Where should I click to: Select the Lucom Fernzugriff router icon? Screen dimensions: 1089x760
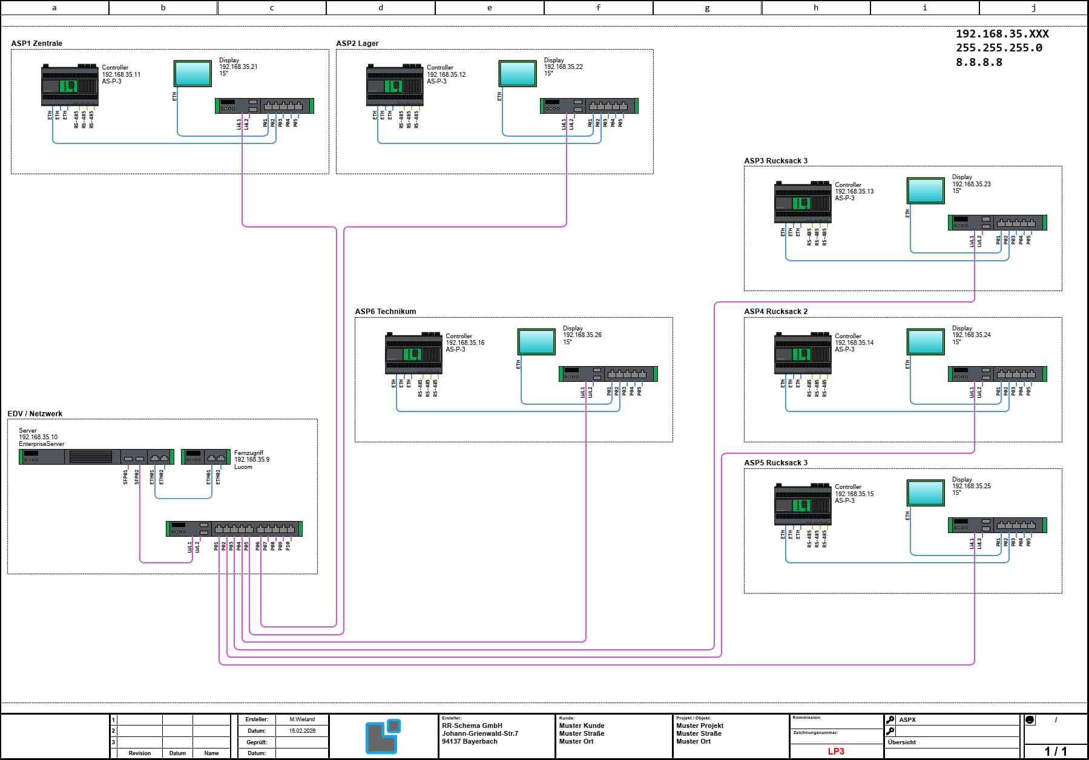point(206,457)
